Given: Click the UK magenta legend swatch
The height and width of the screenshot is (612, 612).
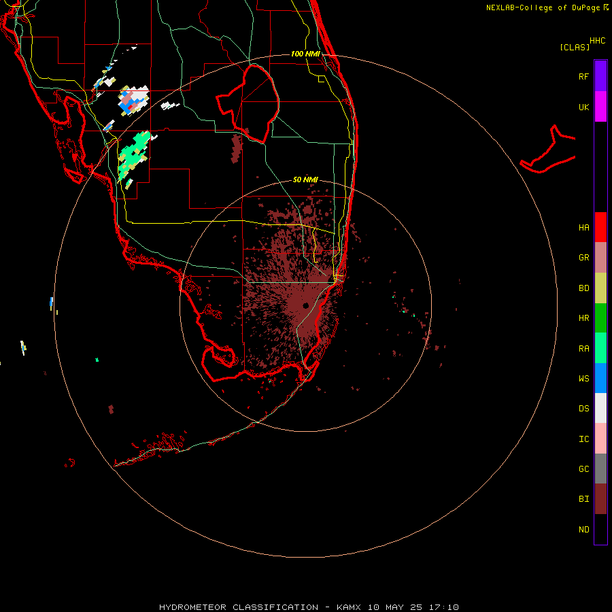Looking at the screenshot, I should tap(600, 107).
